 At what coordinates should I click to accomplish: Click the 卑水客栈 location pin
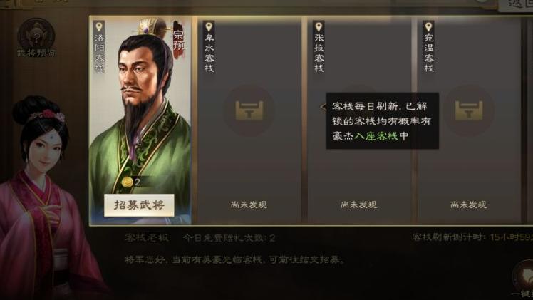(209, 26)
